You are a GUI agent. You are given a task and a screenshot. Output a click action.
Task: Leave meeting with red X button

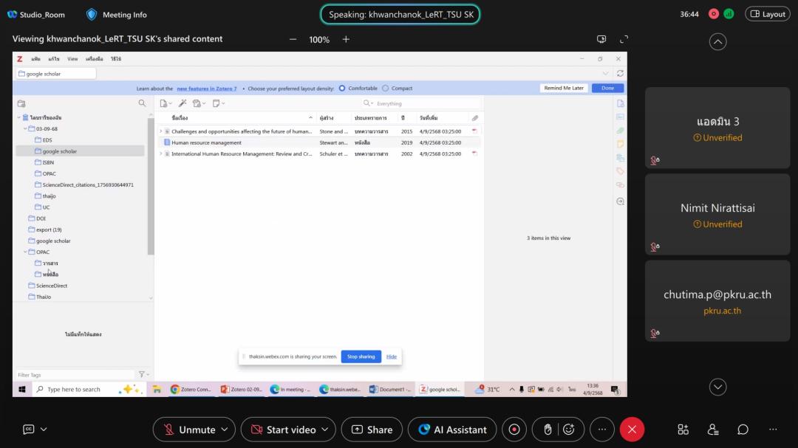point(632,430)
